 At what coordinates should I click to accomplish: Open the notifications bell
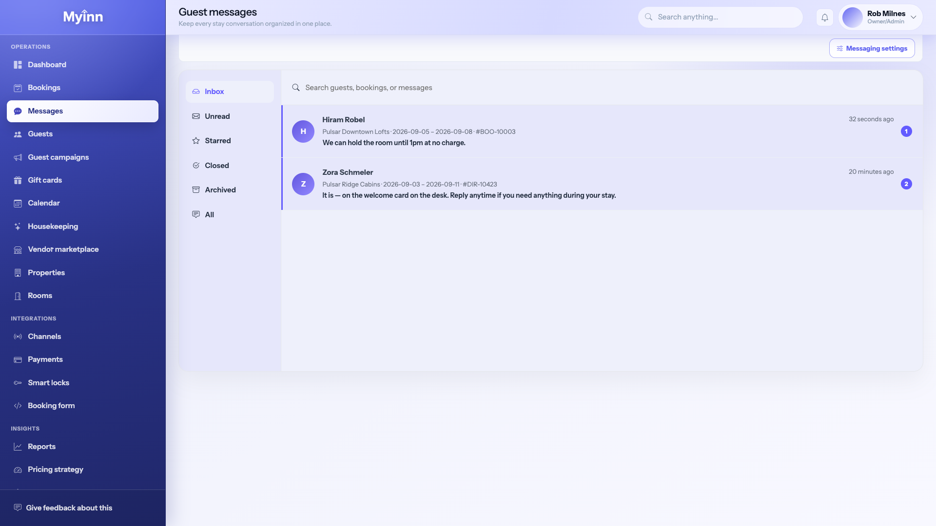pyautogui.click(x=824, y=18)
